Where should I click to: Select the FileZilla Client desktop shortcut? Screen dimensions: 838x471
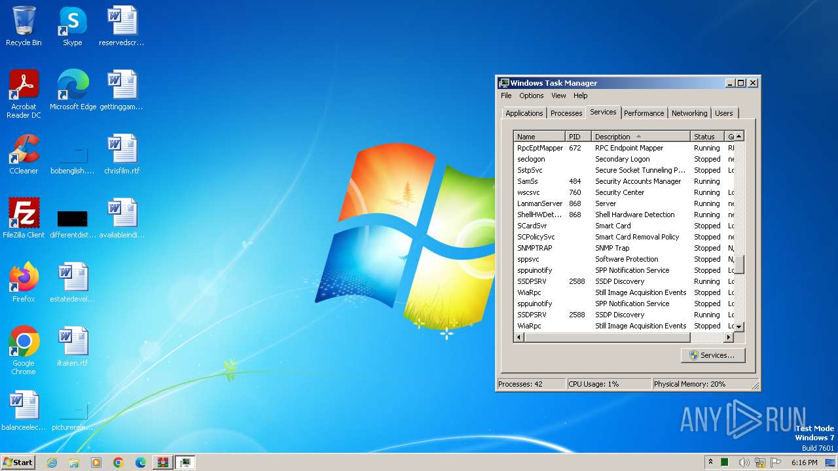click(x=24, y=218)
